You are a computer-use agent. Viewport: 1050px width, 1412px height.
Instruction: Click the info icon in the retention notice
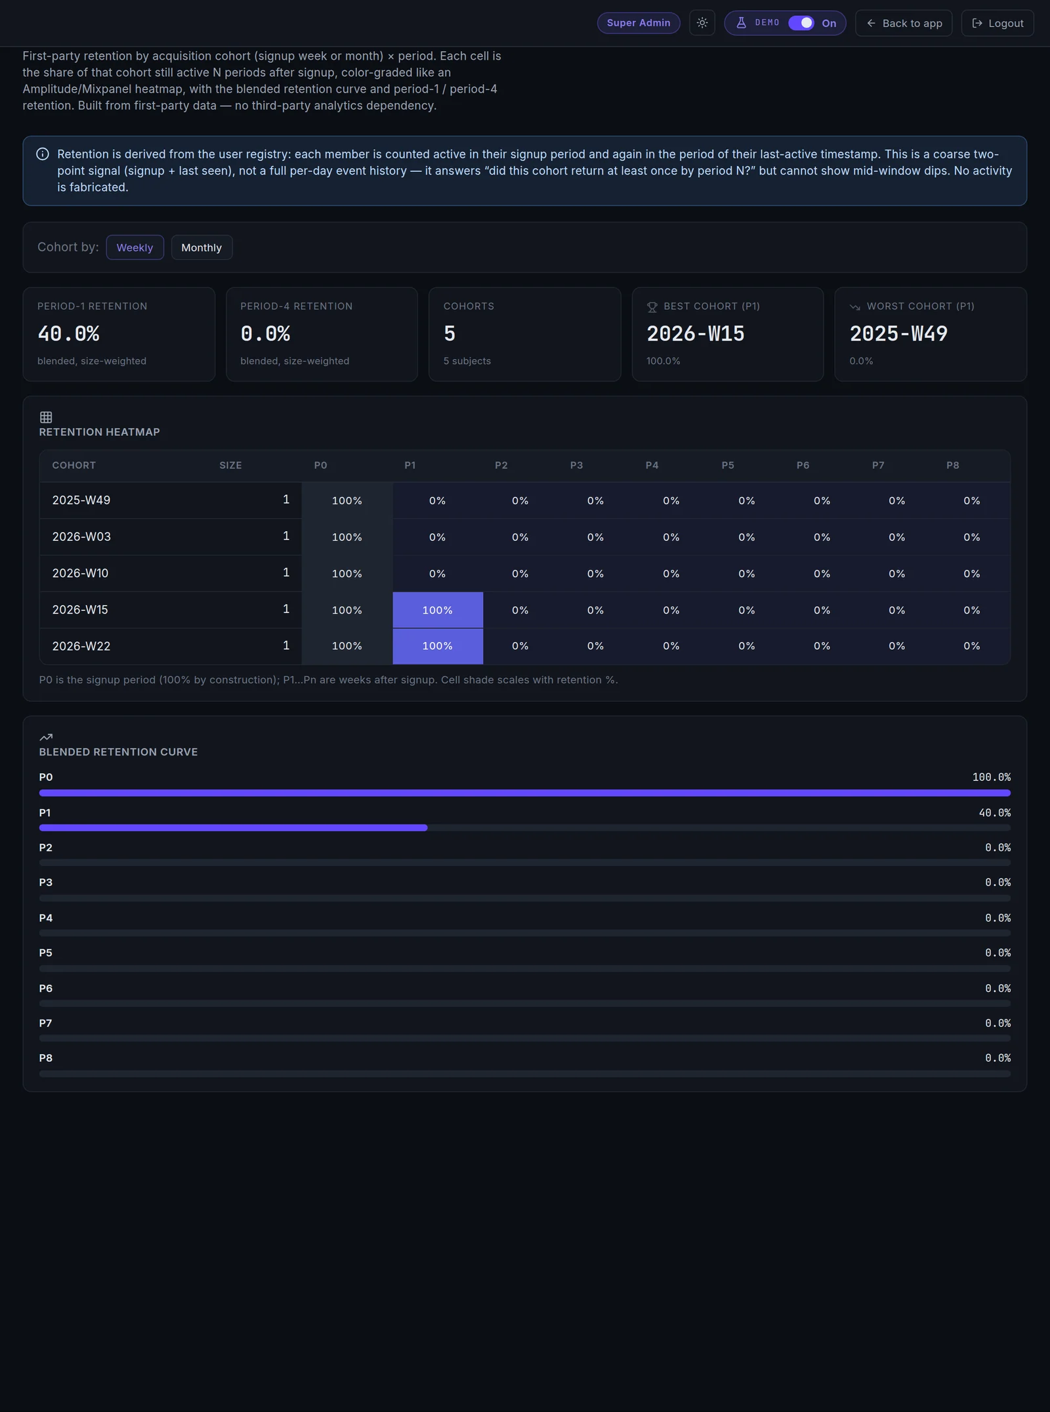click(43, 154)
